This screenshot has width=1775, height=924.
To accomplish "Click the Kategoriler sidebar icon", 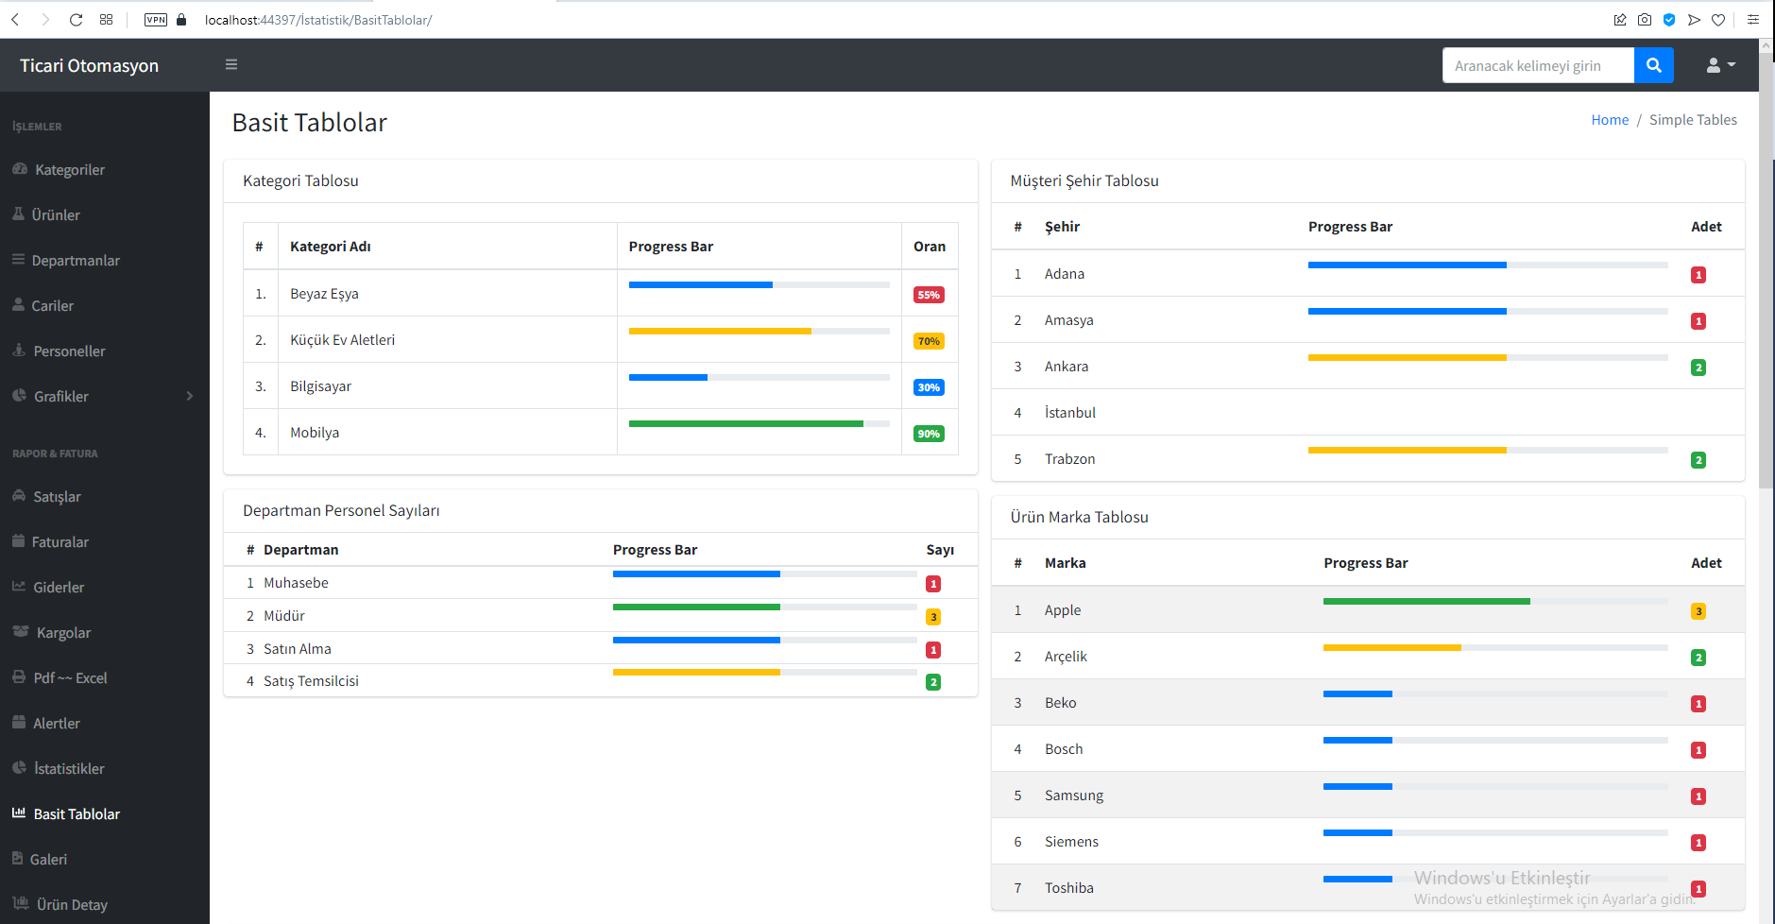I will (x=20, y=169).
